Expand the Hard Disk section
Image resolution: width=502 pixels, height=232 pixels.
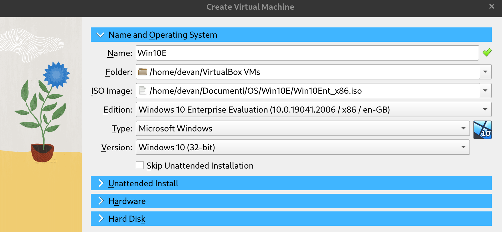coord(127,219)
